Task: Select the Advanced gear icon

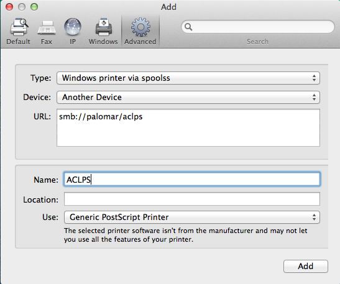Action: [x=140, y=27]
